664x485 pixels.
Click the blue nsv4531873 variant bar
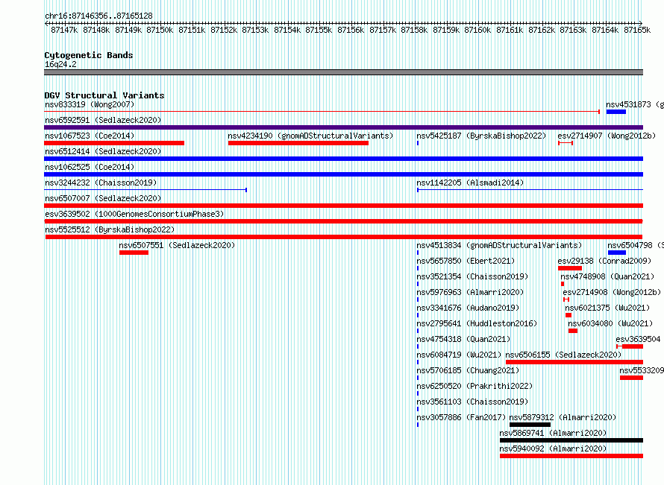point(616,112)
